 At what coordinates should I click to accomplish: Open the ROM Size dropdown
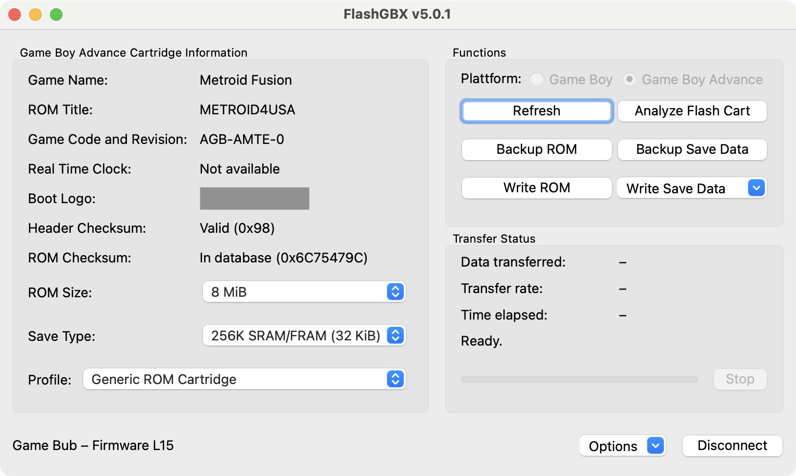(x=304, y=292)
